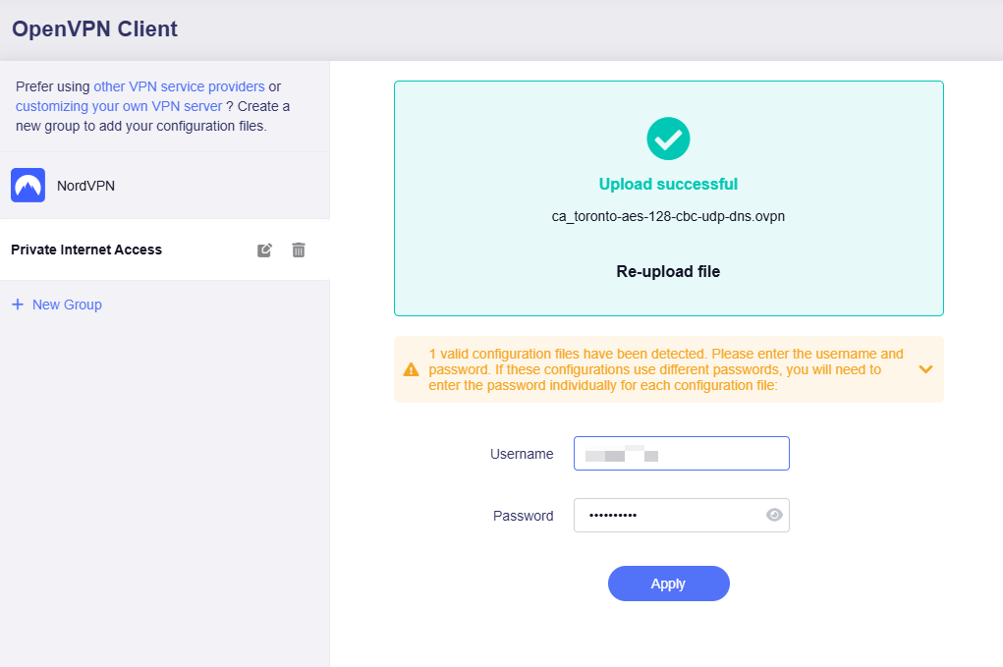Focus the Password input field
Screen dimensions: 1003x667
coord(668,515)
